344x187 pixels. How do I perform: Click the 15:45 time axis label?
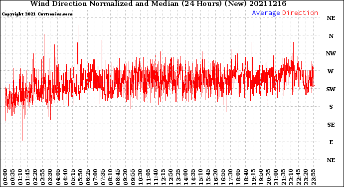[x=208, y=177]
